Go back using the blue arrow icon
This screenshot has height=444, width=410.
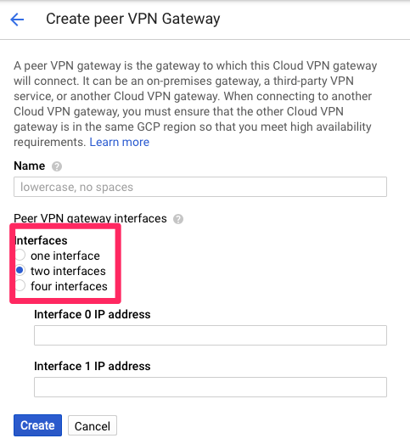click(x=17, y=20)
